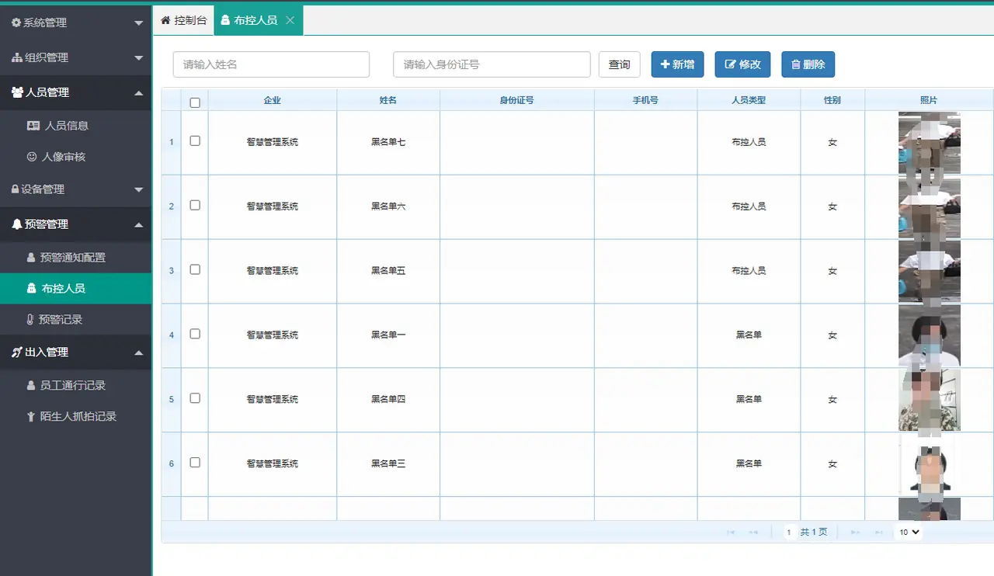Check the row checkbox for 黑名单七
Image resolution: width=994 pixels, height=576 pixels.
point(195,141)
